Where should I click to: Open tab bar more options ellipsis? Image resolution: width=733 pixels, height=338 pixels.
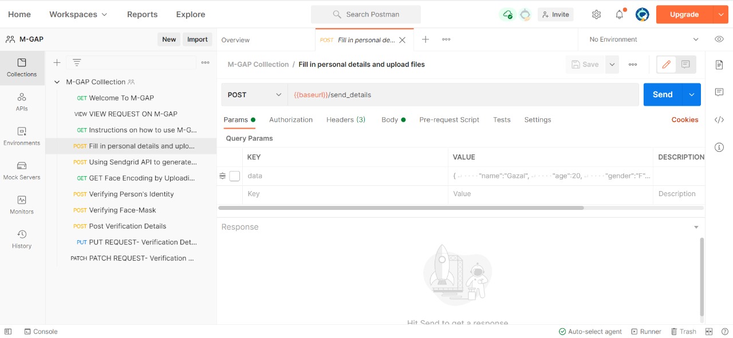tap(446, 39)
